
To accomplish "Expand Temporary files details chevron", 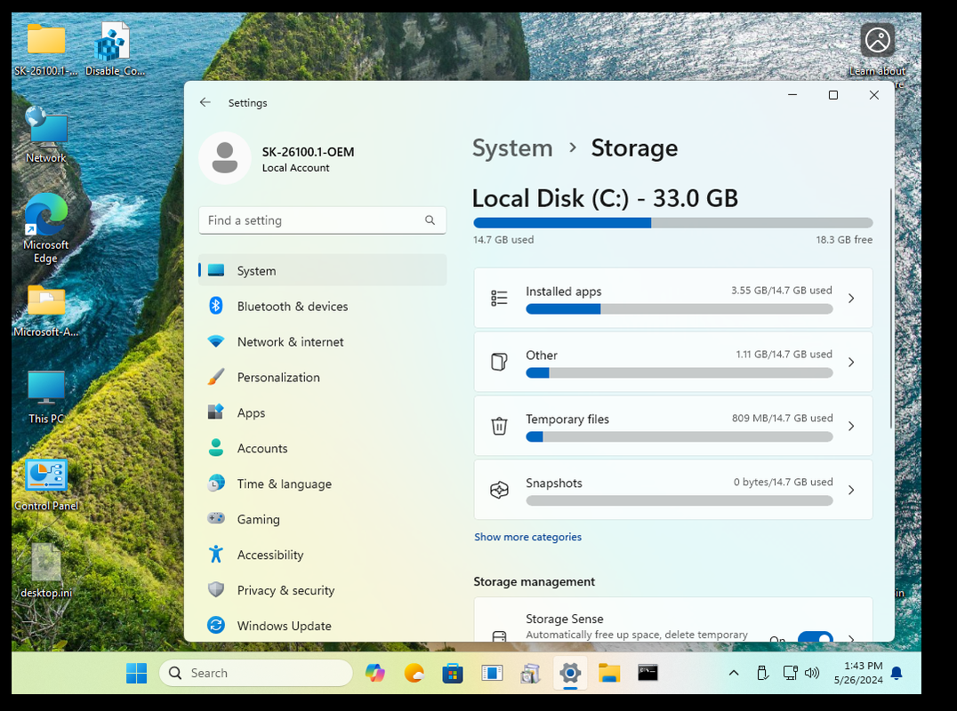I will pyautogui.click(x=851, y=426).
